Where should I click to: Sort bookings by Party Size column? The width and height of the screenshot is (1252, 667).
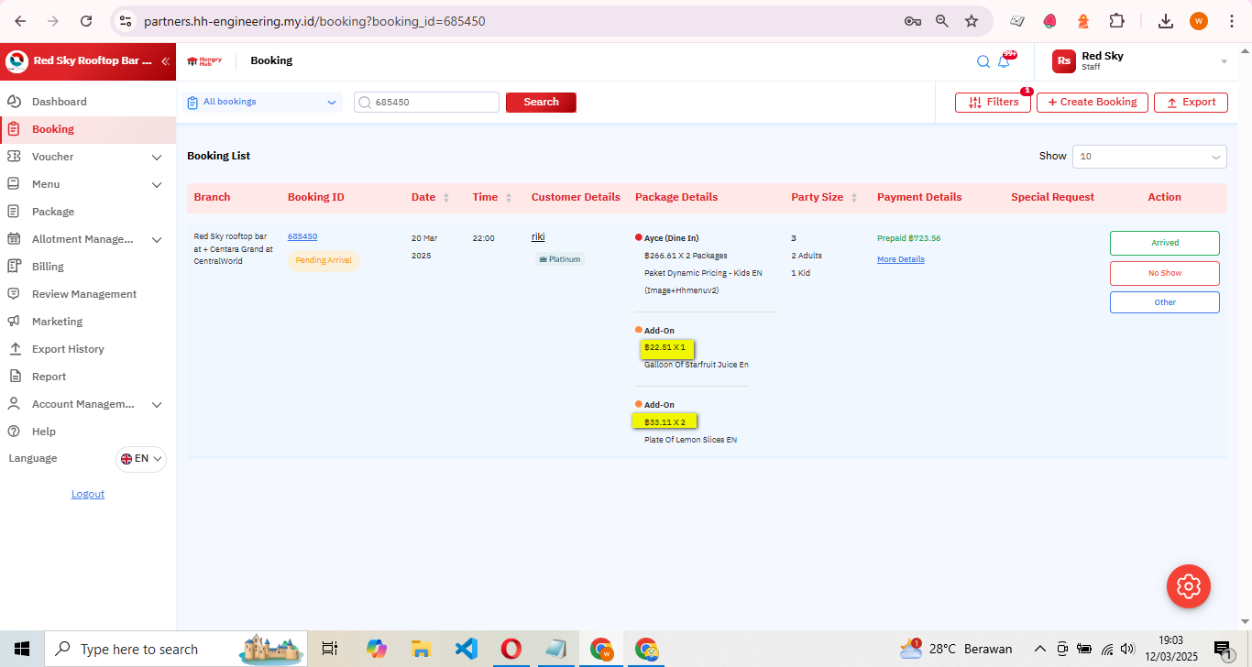point(854,198)
